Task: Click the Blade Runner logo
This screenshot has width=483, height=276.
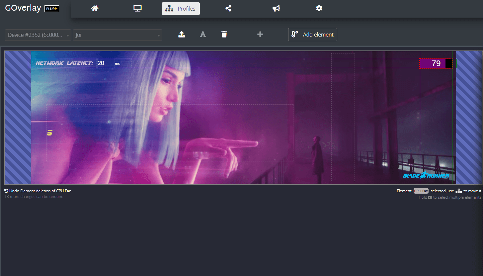Action: coord(426,176)
